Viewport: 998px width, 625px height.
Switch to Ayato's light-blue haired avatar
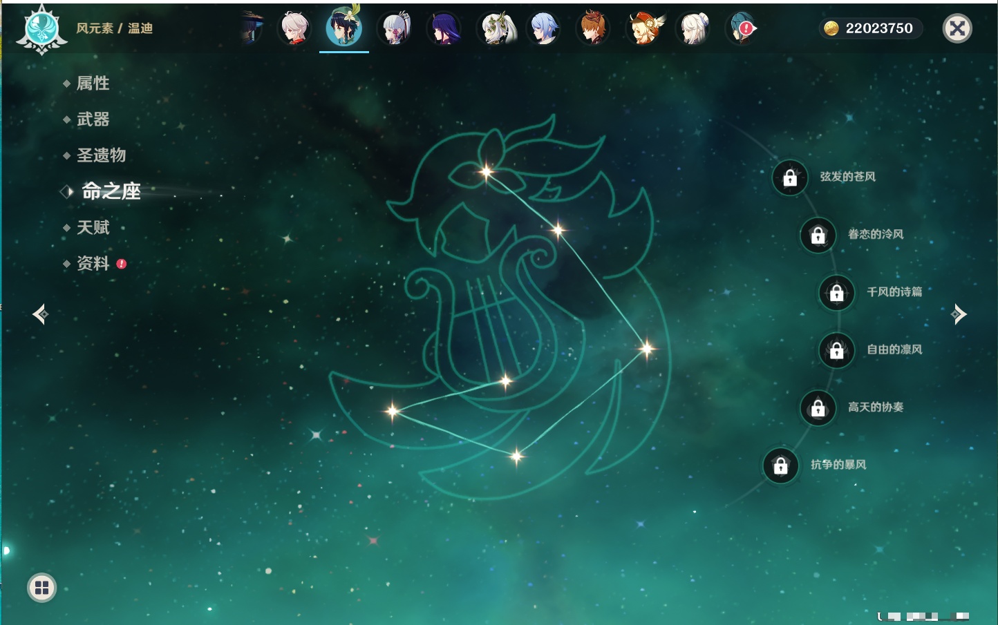544,28
